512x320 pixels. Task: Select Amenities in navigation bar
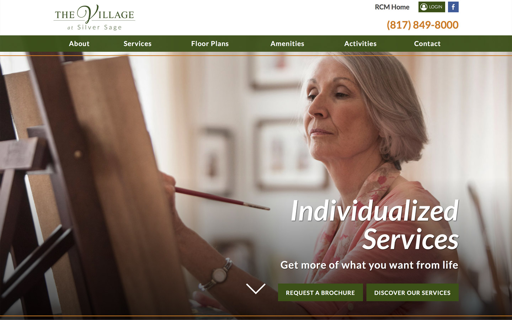tap(287, 44)
